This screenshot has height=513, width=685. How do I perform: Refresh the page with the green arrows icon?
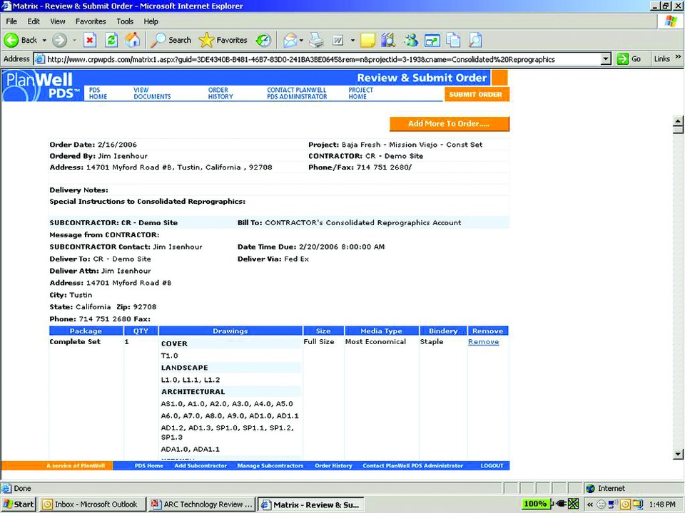point(111,41)
